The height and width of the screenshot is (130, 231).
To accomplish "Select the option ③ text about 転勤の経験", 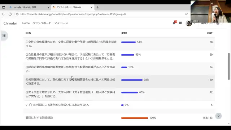I will click(x=70, y=69).
